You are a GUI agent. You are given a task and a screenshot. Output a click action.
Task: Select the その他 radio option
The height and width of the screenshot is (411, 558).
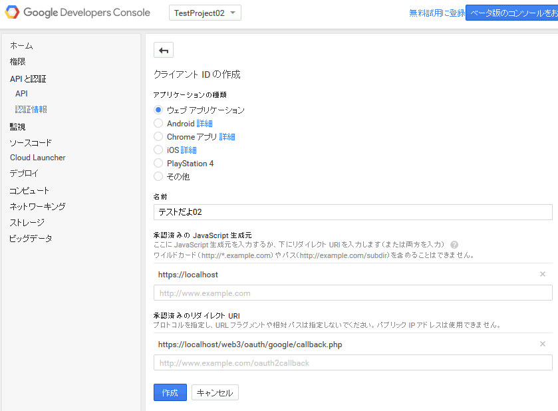click(x=158, y=176)
